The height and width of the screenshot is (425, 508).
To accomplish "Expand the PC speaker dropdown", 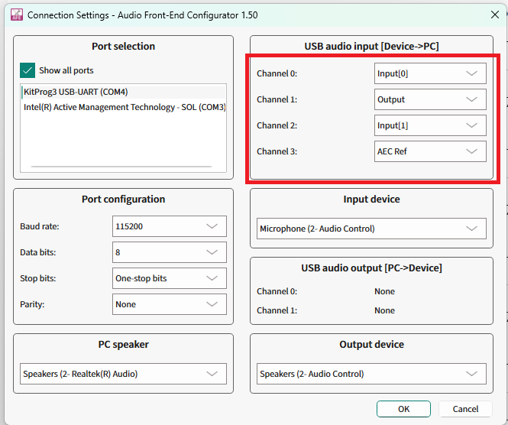I will click(123, 374).
